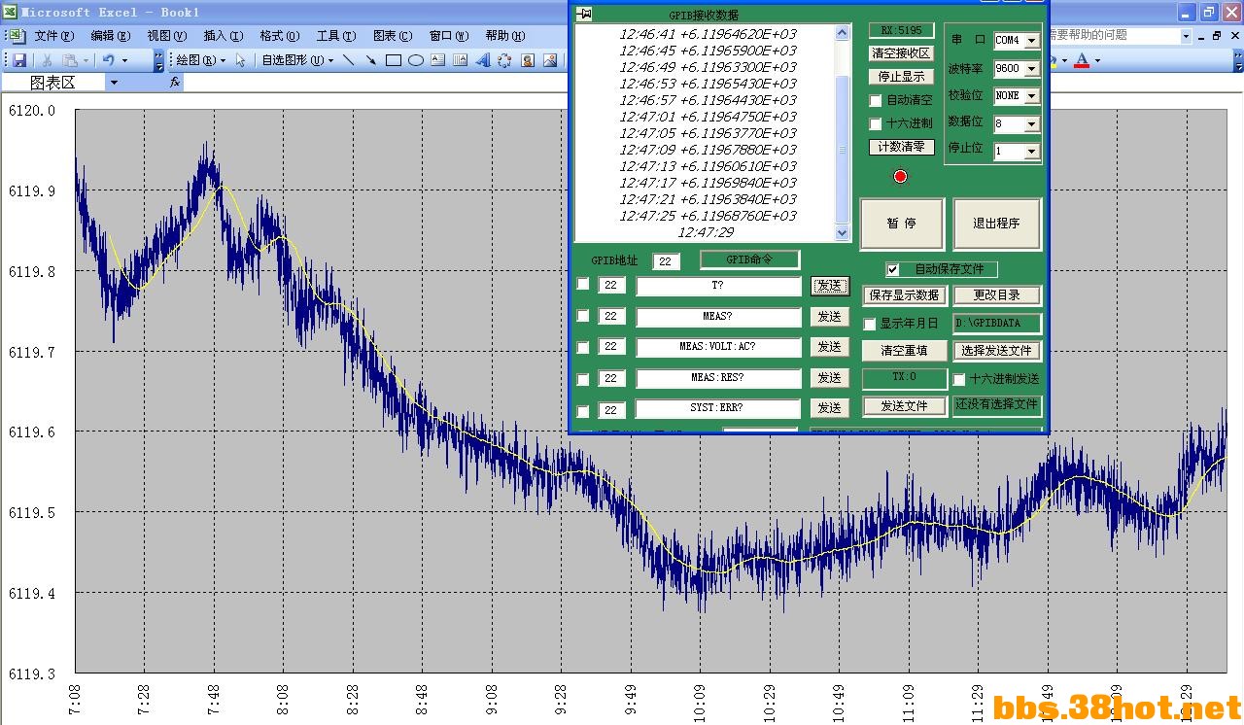Open the 停止位 1 dropdown

pos(1031,152)
